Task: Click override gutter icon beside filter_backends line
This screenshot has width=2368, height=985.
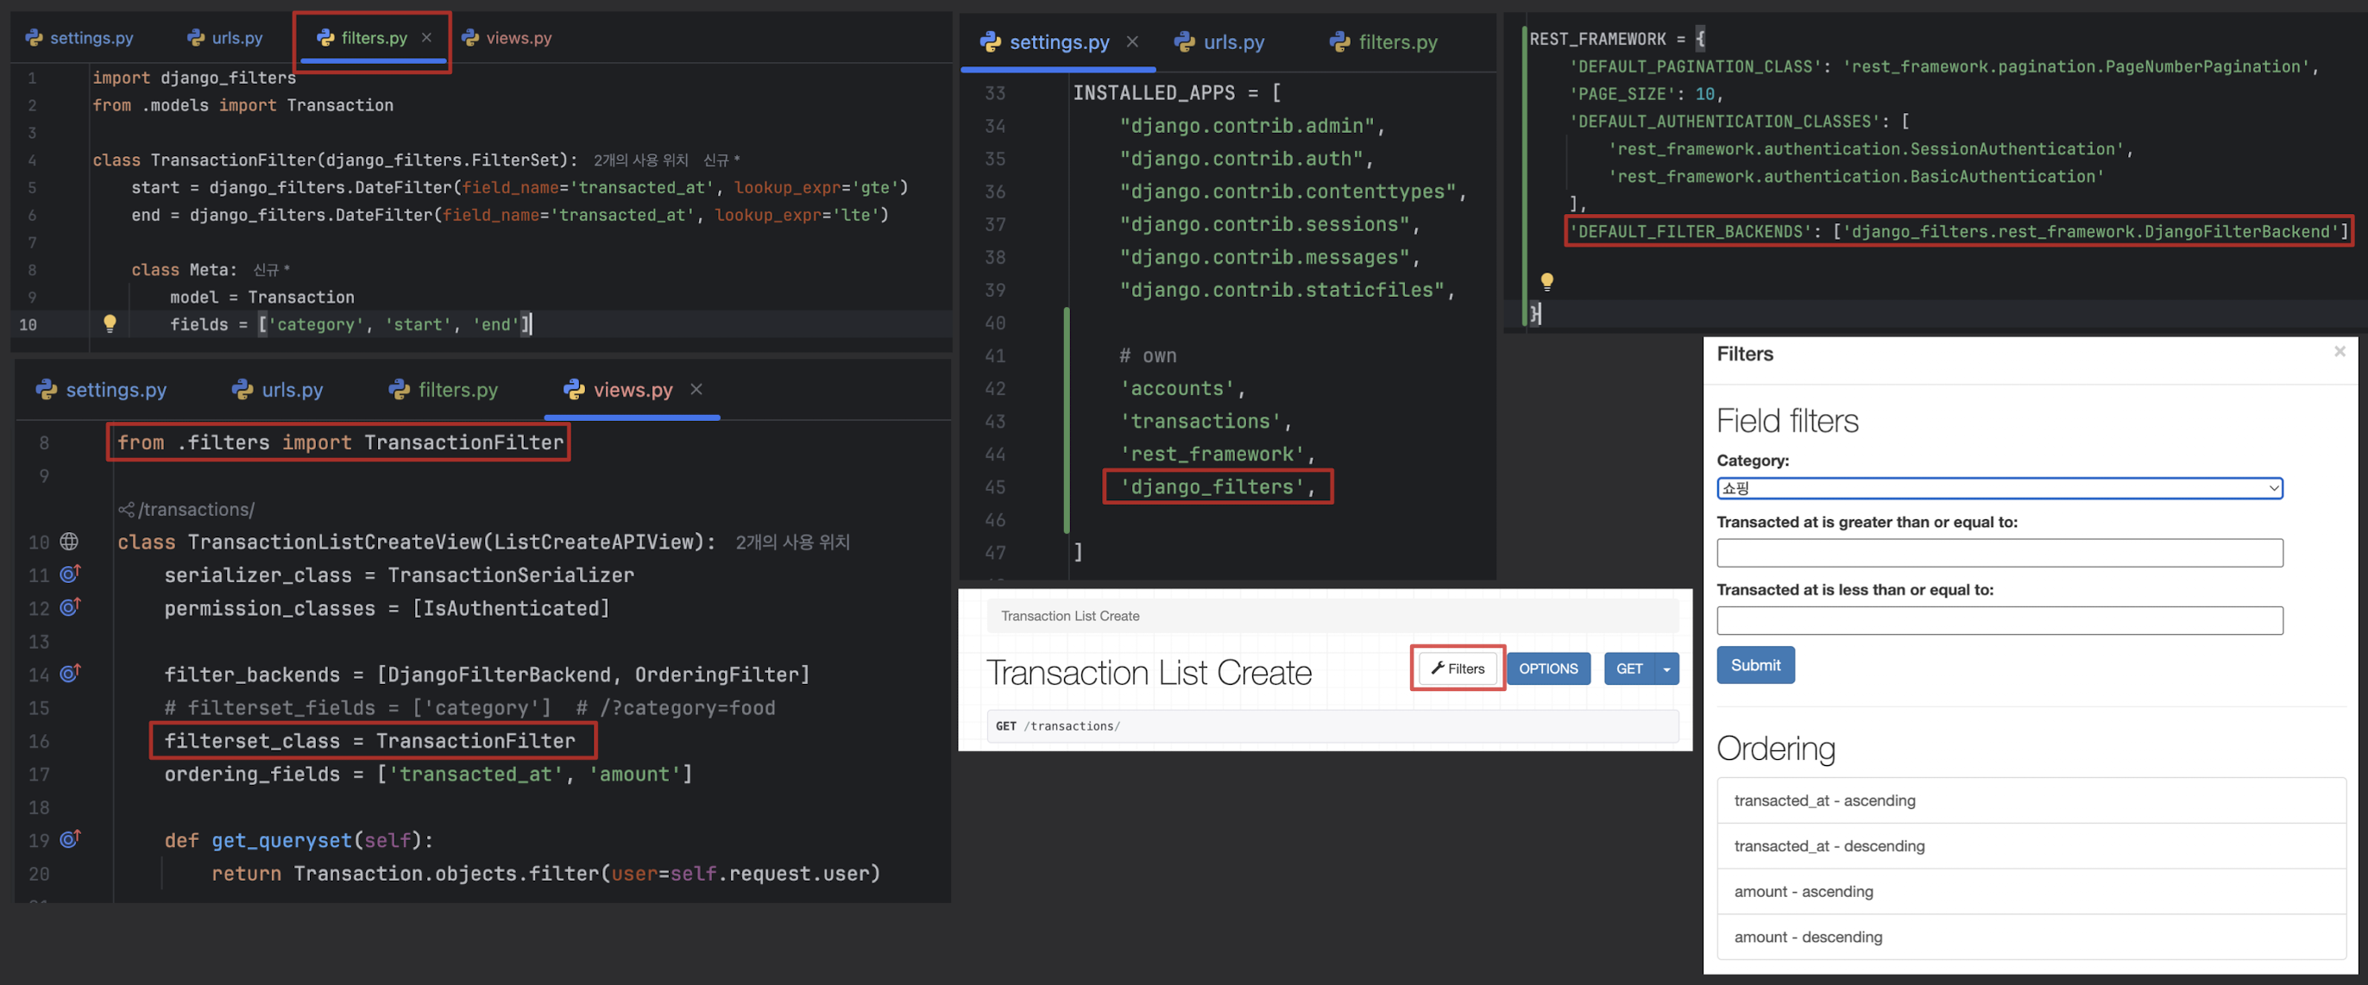Action: (x=70, y=674)
